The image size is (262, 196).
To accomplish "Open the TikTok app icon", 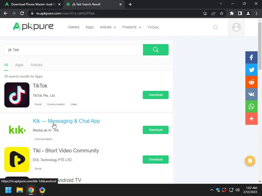I will click(17, 95).
